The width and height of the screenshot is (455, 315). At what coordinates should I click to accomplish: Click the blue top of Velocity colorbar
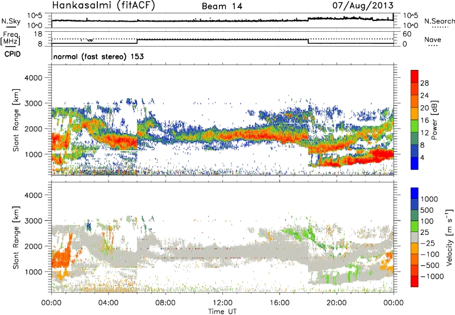pos(415,193)
